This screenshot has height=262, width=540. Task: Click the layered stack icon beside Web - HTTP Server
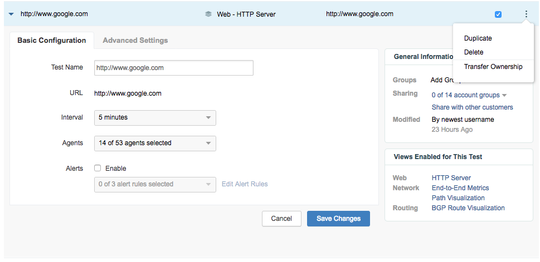click(208, 14)
